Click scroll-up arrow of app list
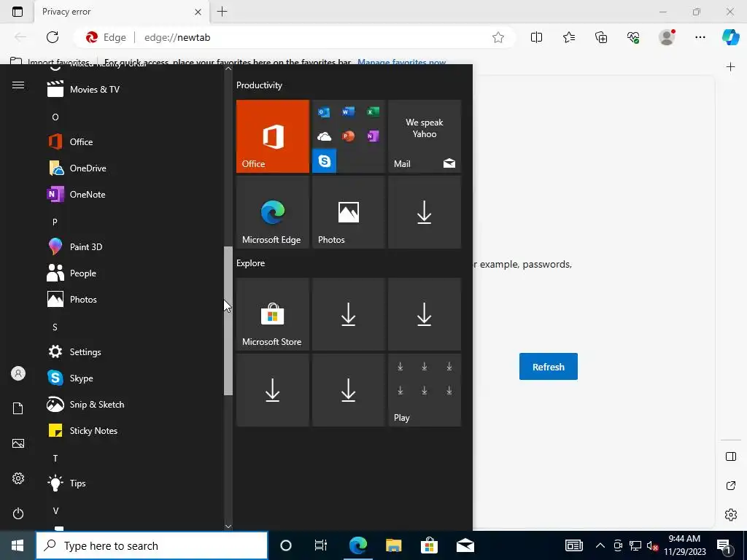Image resolution: width=747 pixels, height=560 pixels. tap(228, 69)
